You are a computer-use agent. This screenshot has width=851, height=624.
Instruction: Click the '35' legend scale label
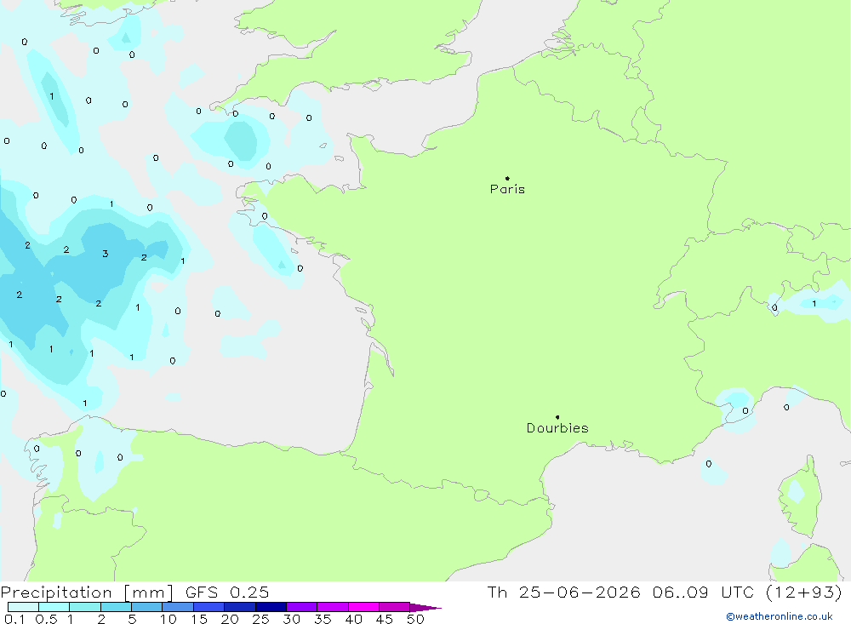click(x=323, y=619)
